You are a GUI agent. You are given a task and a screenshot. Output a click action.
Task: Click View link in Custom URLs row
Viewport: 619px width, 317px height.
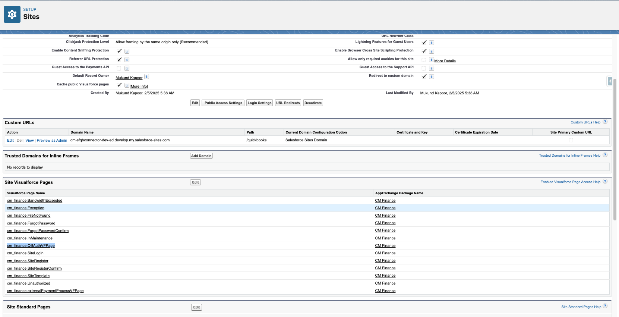(29, 141)
